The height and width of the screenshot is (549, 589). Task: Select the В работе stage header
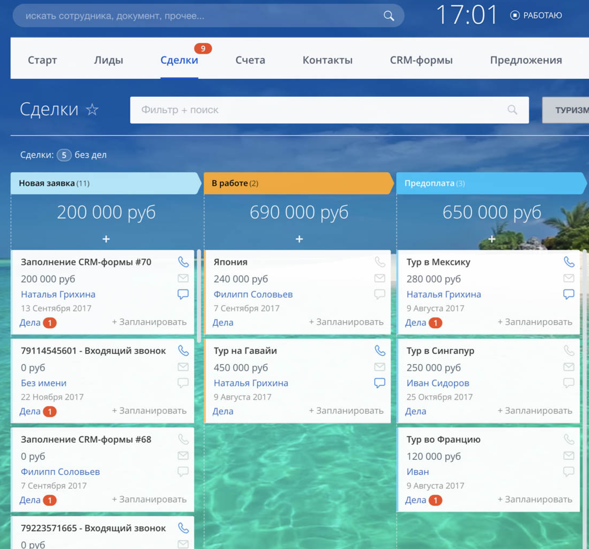click(299, 183)
